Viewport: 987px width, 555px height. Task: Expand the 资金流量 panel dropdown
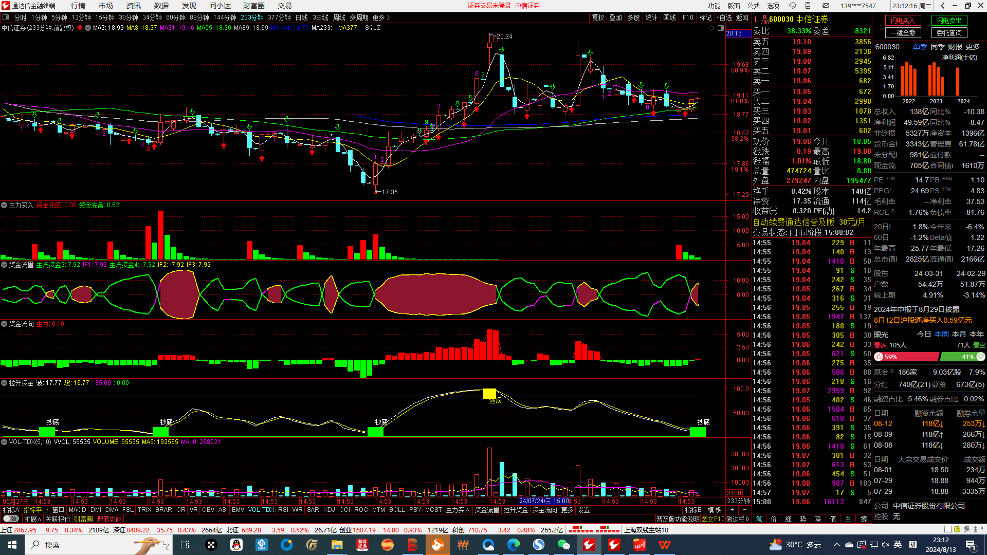(x=4, y=265)
